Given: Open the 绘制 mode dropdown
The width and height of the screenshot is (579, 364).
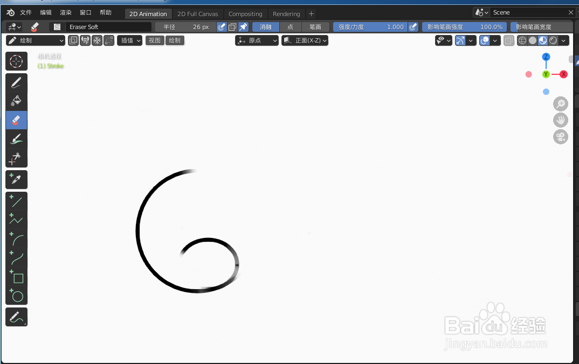Looking at the screenshot, I should click(36, 40).
